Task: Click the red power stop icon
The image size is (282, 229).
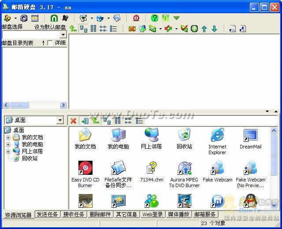Action: (x=136, y=18)
